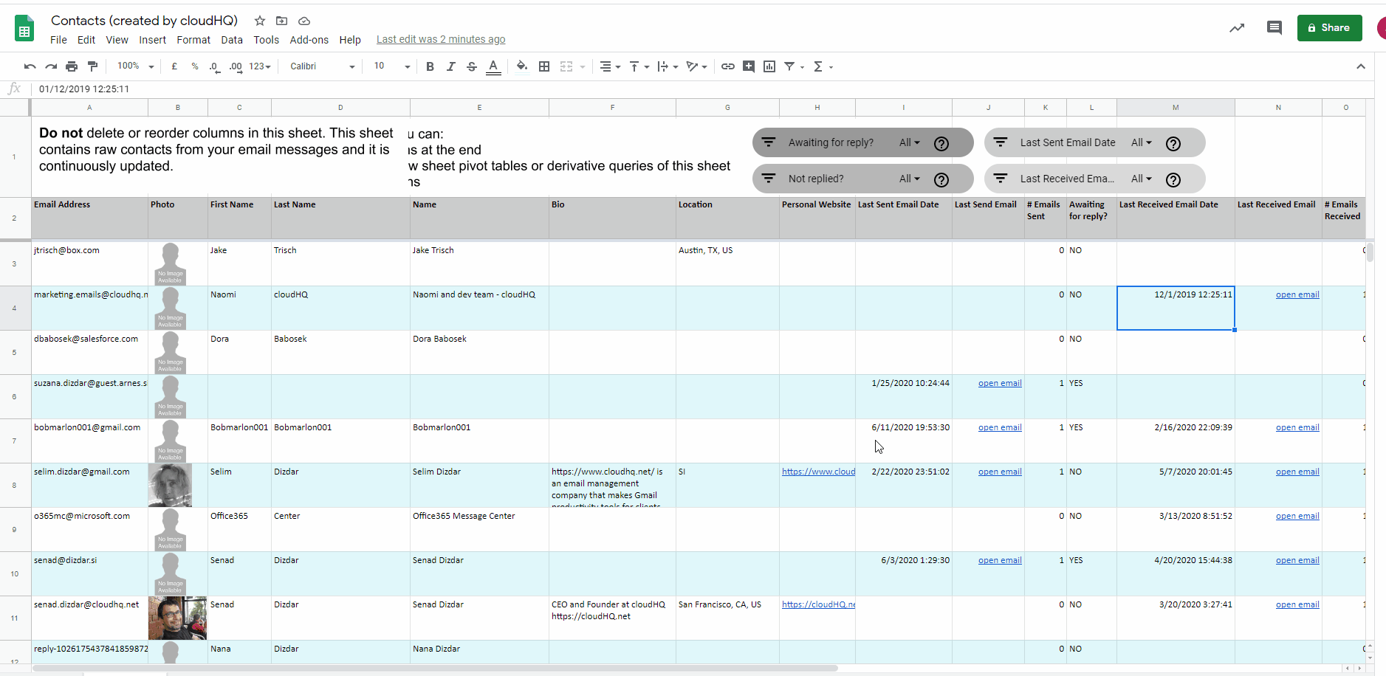Toggle bold formatting
1386x676 pixels.
pyautogui.click(x=430, y=66)
